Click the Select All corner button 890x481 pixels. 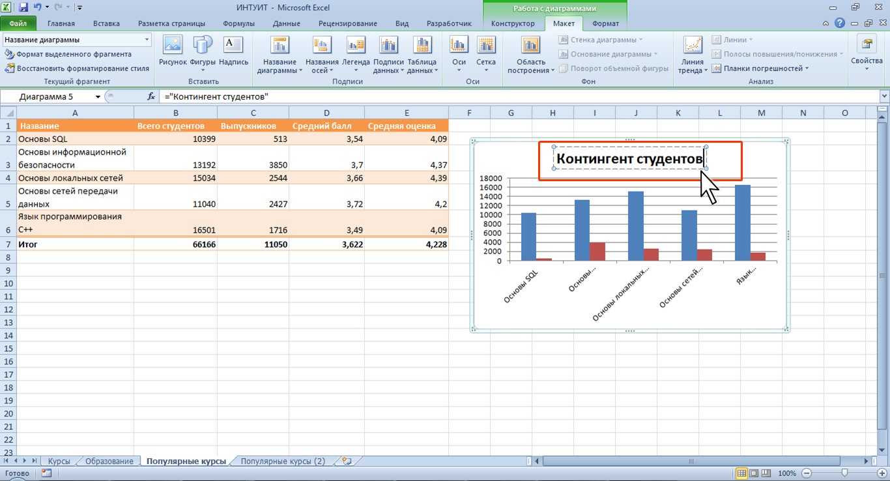(x=8, y=113)
